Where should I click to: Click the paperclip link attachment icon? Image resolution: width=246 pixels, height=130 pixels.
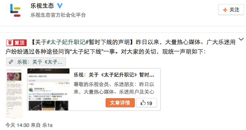[11, 62]
